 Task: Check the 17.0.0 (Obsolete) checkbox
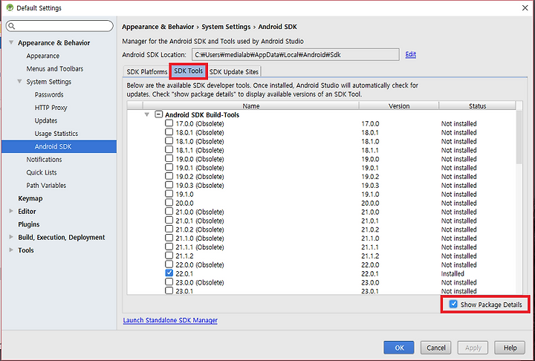169,123
